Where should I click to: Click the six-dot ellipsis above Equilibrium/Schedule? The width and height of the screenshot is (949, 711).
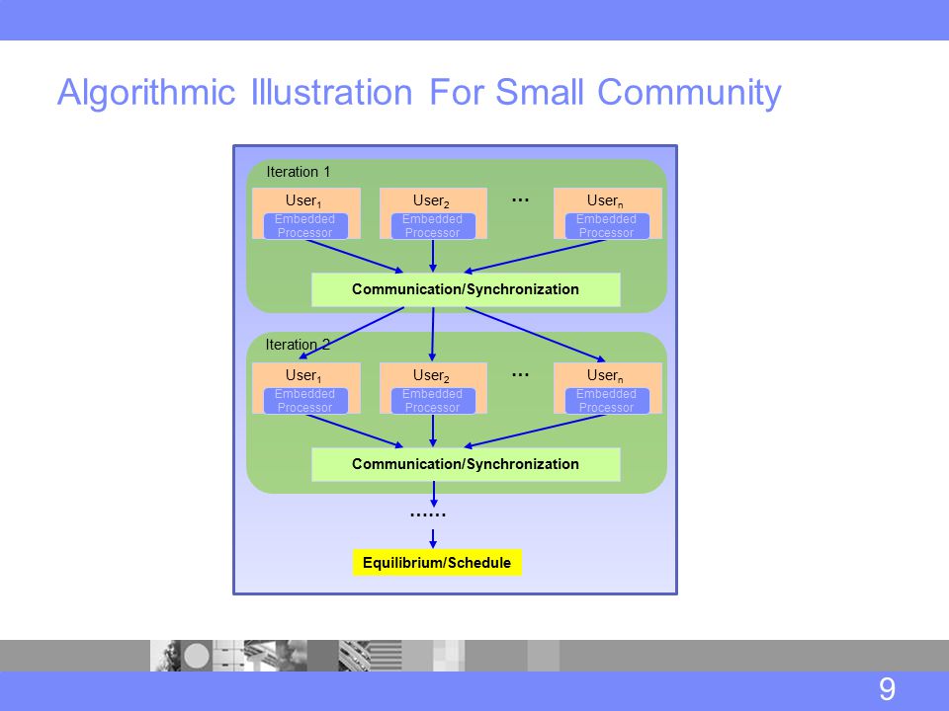point(428,515)
